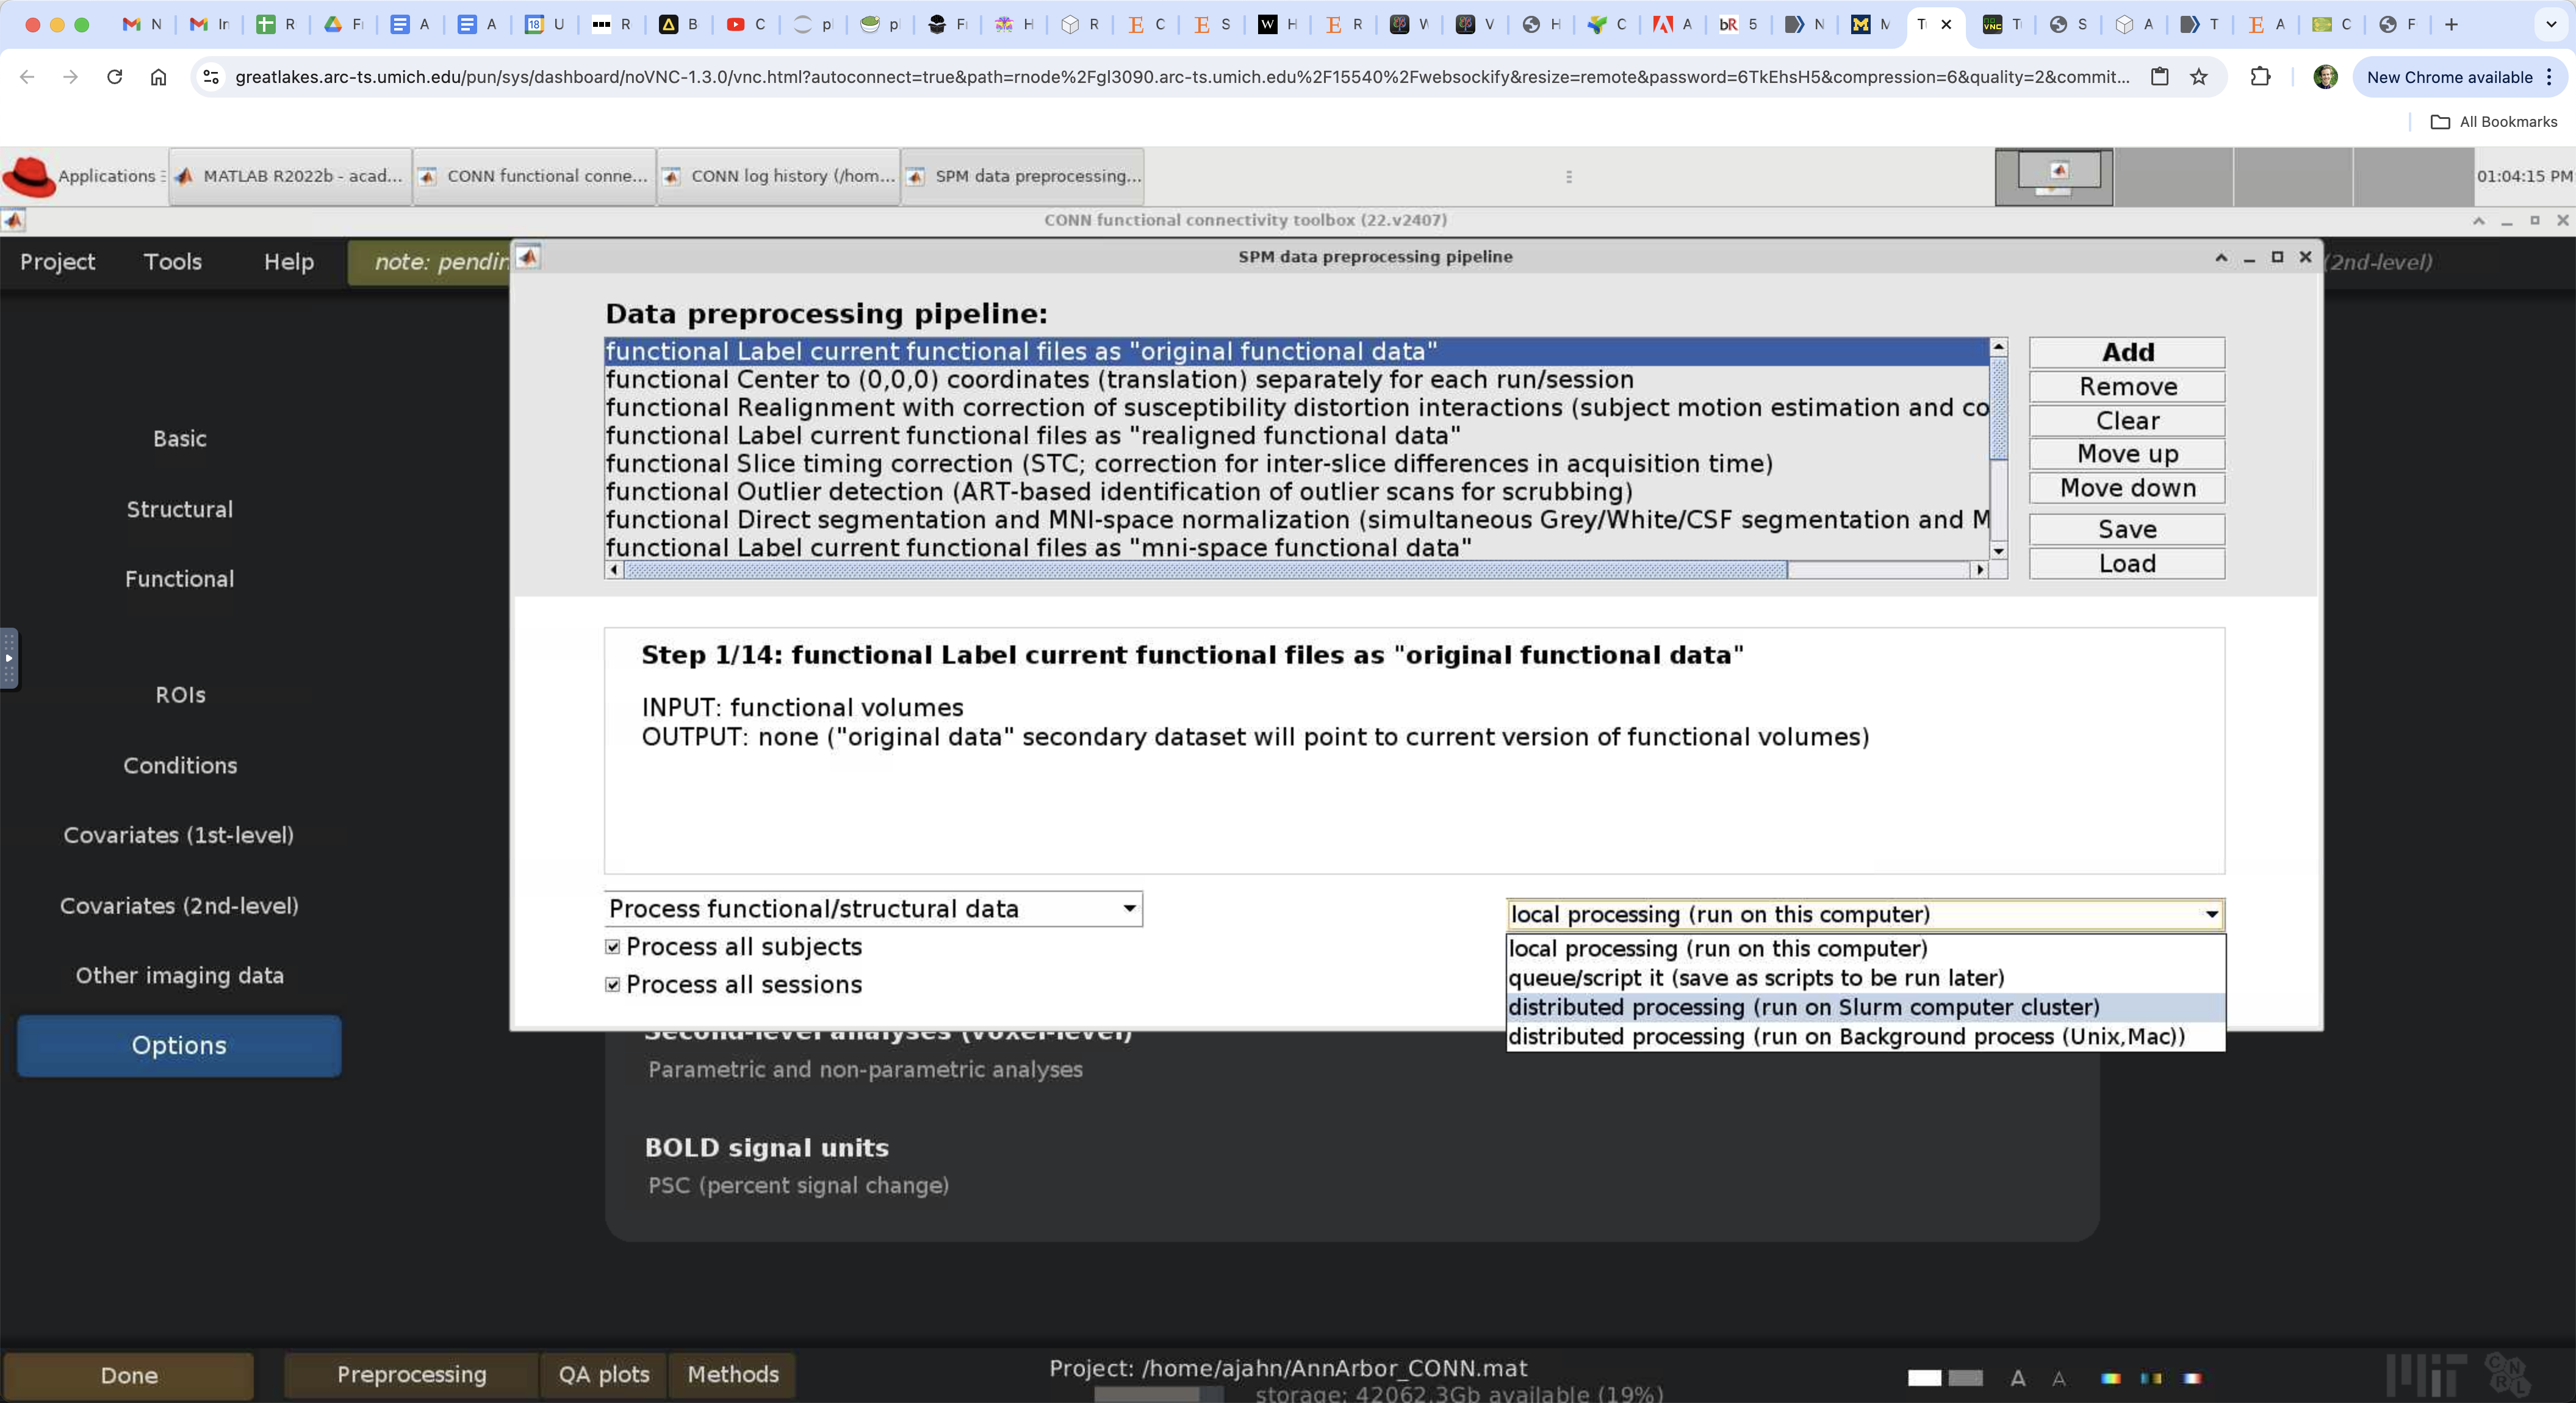The image size is (2576, 1403).
Task: Open the Process functional/structural data dropdown
Action: click(x=873, y=909)
